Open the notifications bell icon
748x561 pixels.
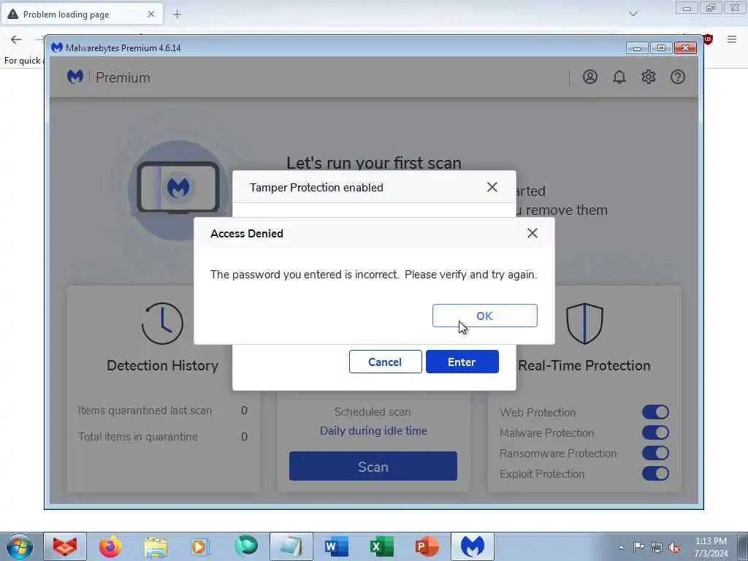point(619,77)
